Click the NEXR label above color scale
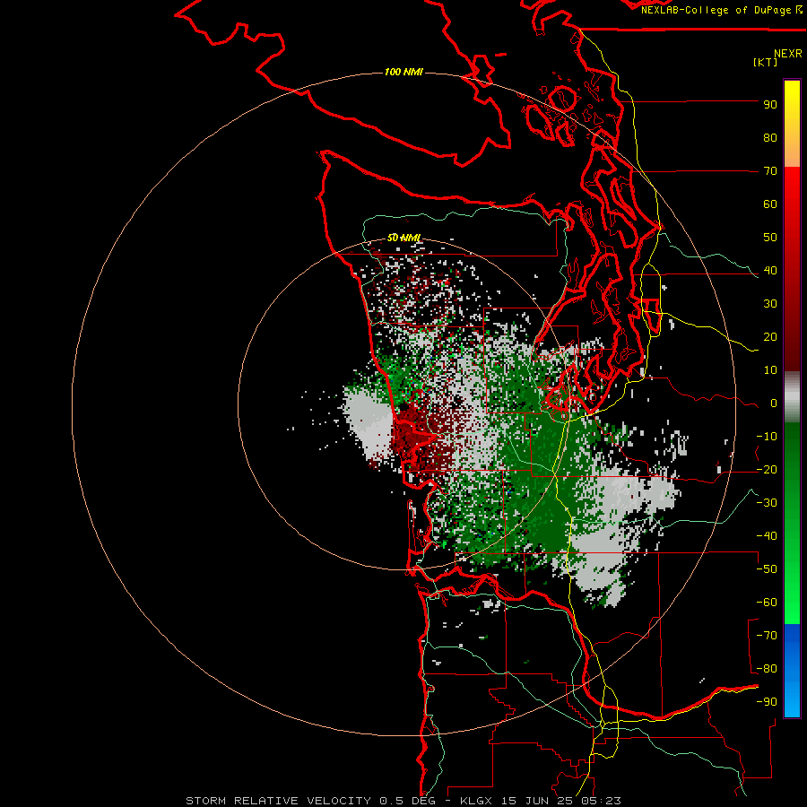Viewport: 807px width, 807px height. 788,54
